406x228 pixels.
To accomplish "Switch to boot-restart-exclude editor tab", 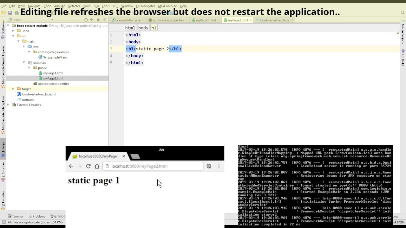I will (275, 20).
